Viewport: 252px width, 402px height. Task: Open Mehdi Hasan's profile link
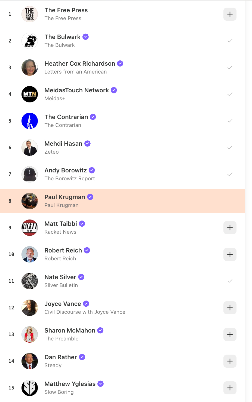coord(63,144)
